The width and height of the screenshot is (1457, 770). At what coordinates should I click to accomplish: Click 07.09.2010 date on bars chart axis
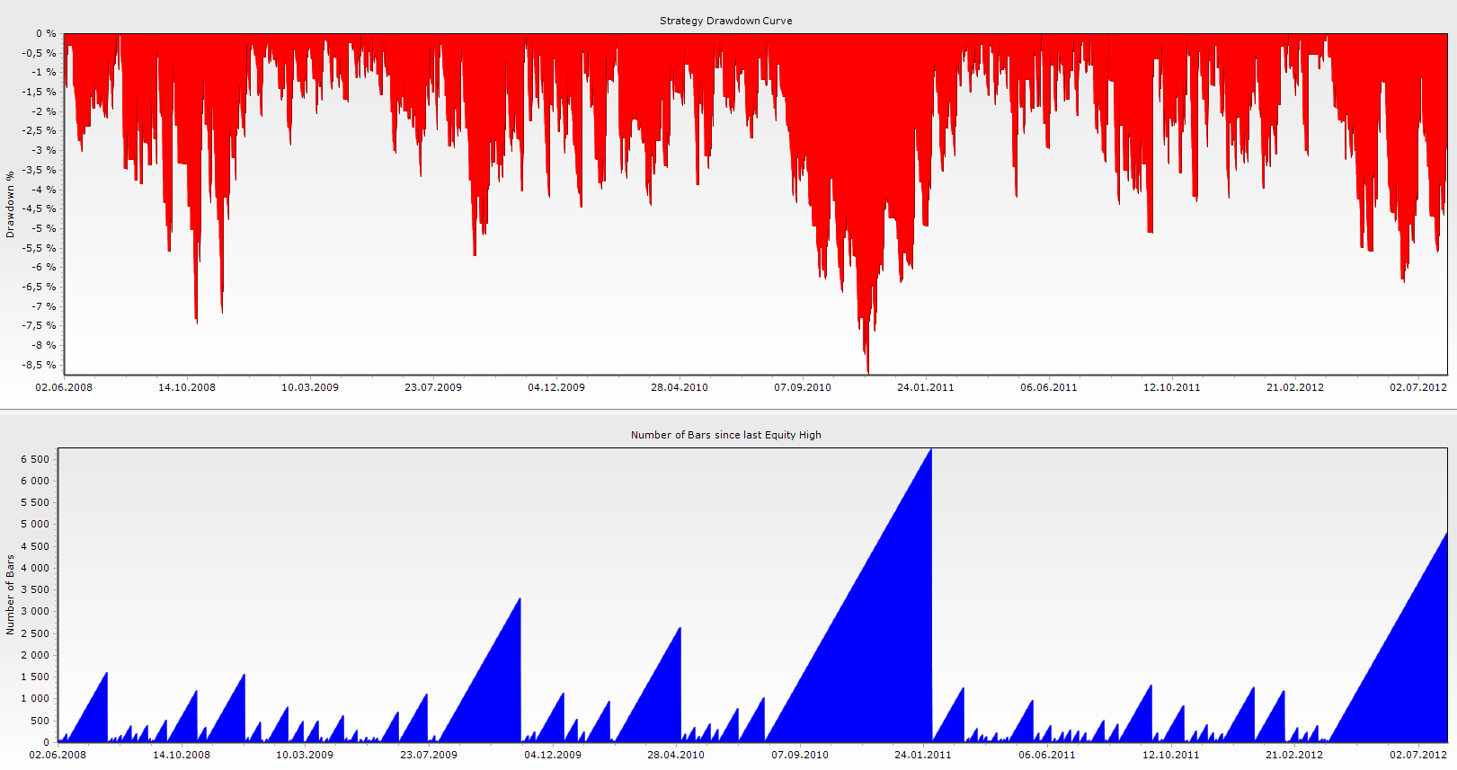coord(800,755)
